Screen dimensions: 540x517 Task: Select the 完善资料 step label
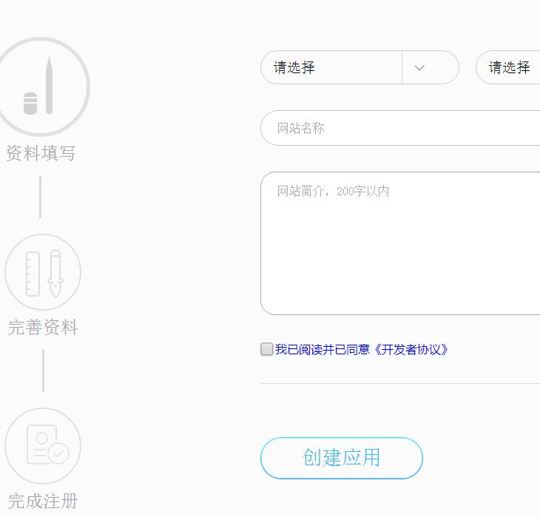point(43,327)
